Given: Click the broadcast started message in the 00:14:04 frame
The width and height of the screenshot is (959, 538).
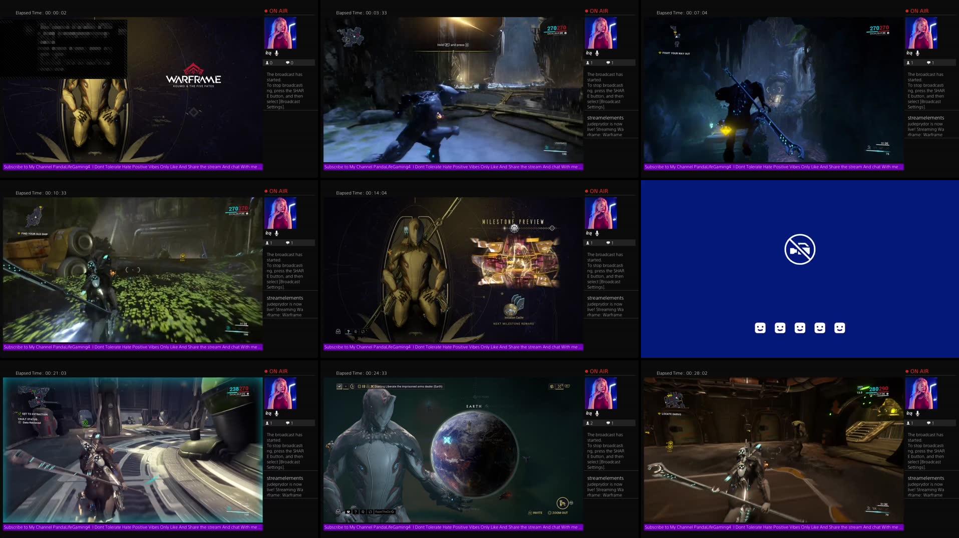Looking at the screenshot, I should [606, 271].
